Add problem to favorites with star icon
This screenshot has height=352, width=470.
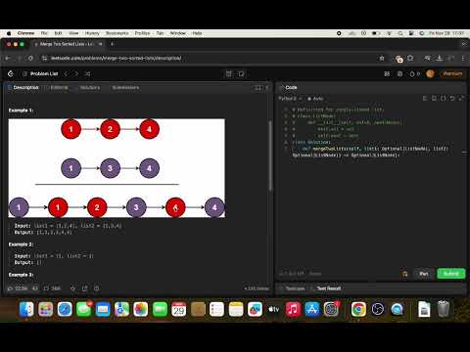pos(72,288)
